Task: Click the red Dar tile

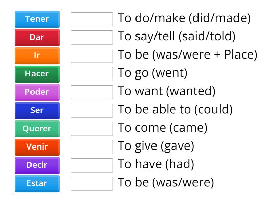Action: click(37, 38)
